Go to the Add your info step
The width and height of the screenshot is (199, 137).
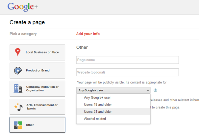pos(88,34)
